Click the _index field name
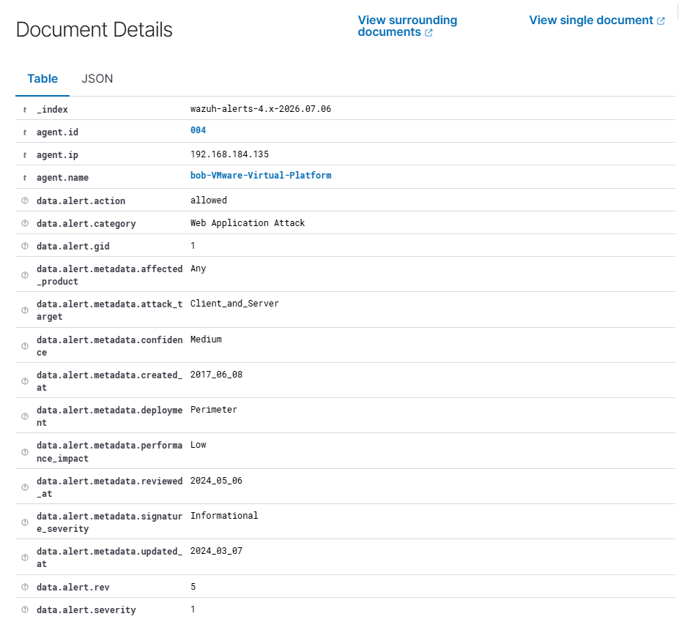679x619 pixels. coord(53,110)
